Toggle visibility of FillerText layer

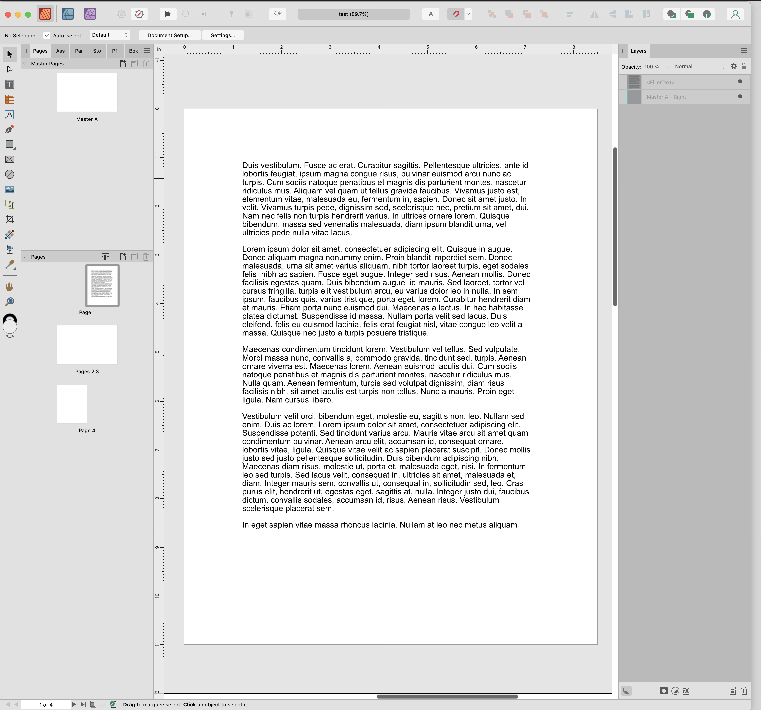click(x=740, y=82)
